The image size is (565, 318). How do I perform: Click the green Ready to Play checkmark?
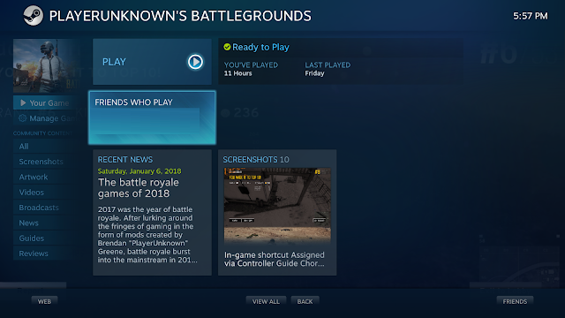pyautogui.click(x=227, y=47)
